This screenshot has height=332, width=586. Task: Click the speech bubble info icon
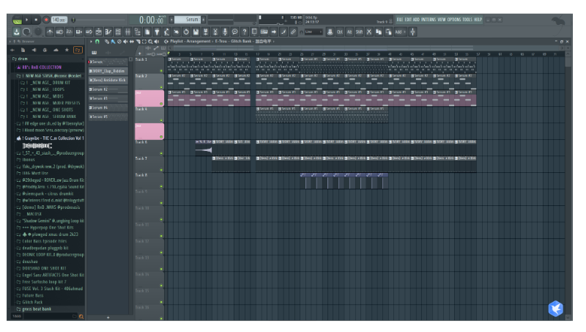click(x=234, y=32)
